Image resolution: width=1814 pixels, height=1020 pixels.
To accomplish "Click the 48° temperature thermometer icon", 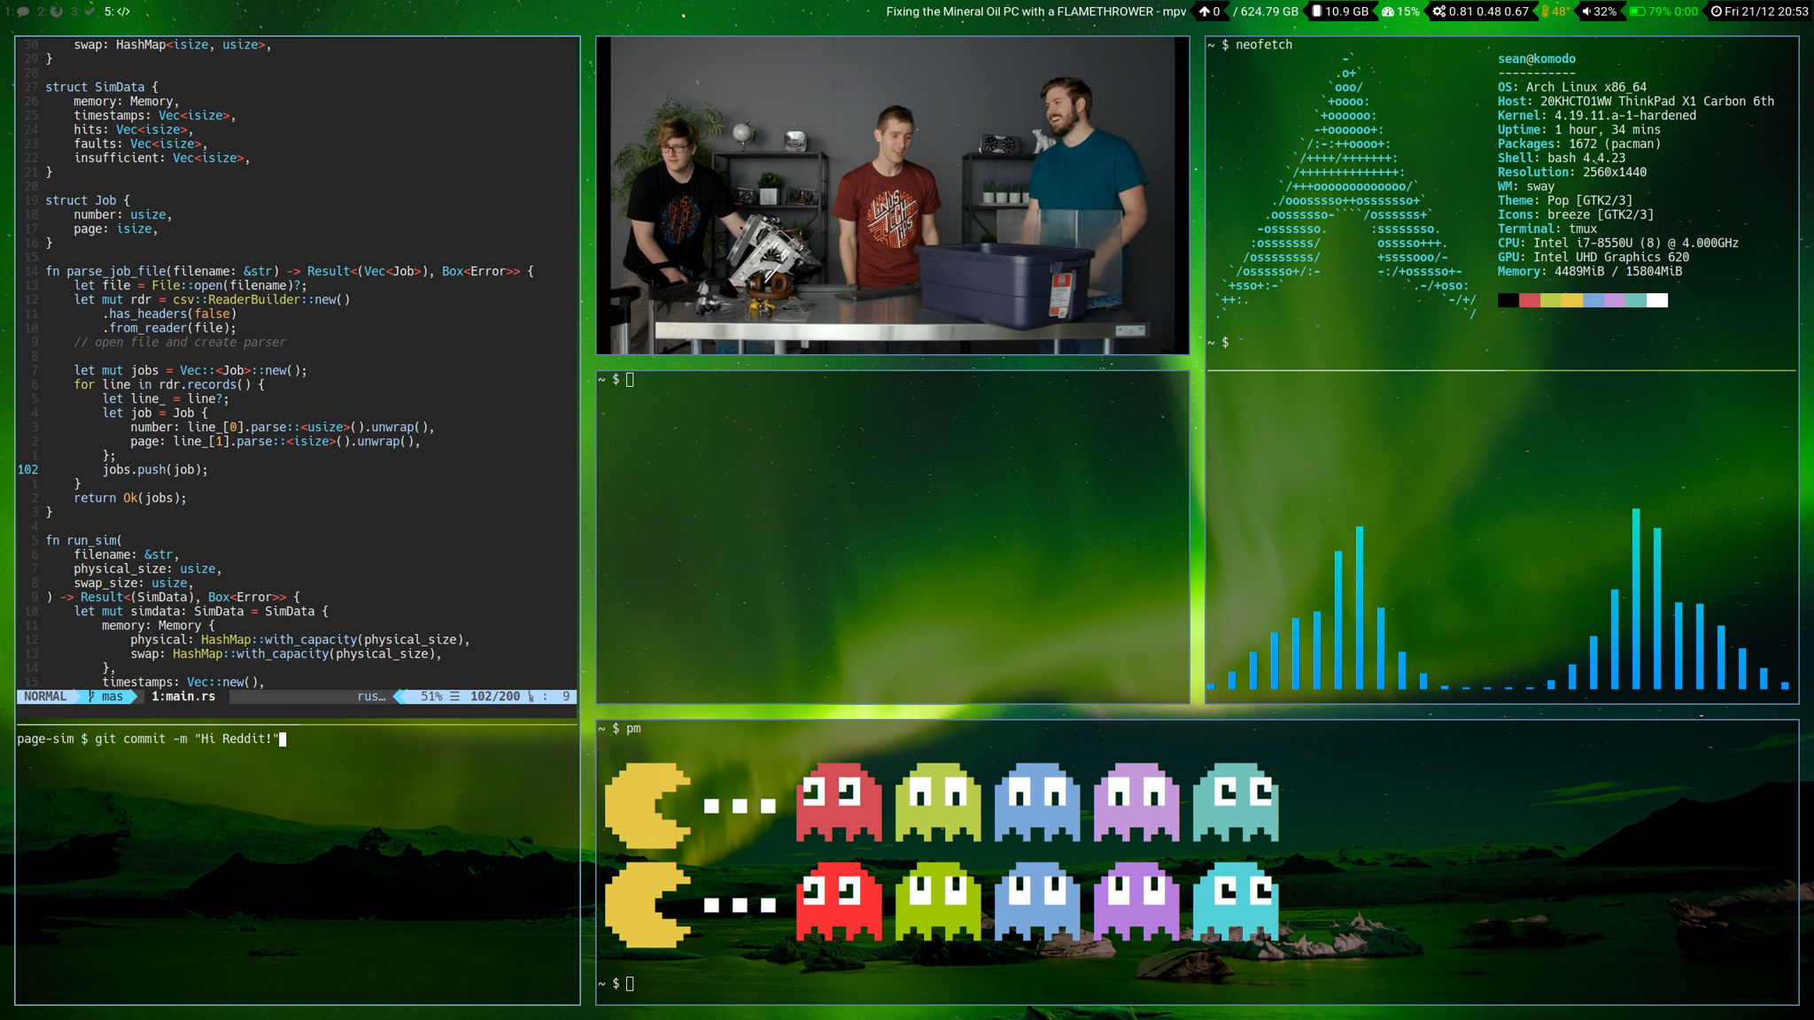I will [1545, 12].
